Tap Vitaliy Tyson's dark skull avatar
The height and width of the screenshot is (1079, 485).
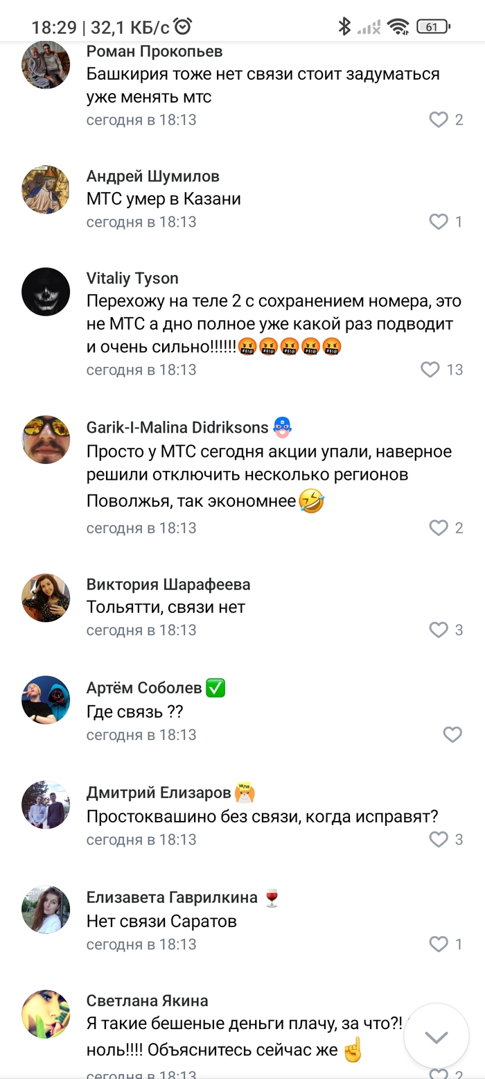(x=46, y=292)
